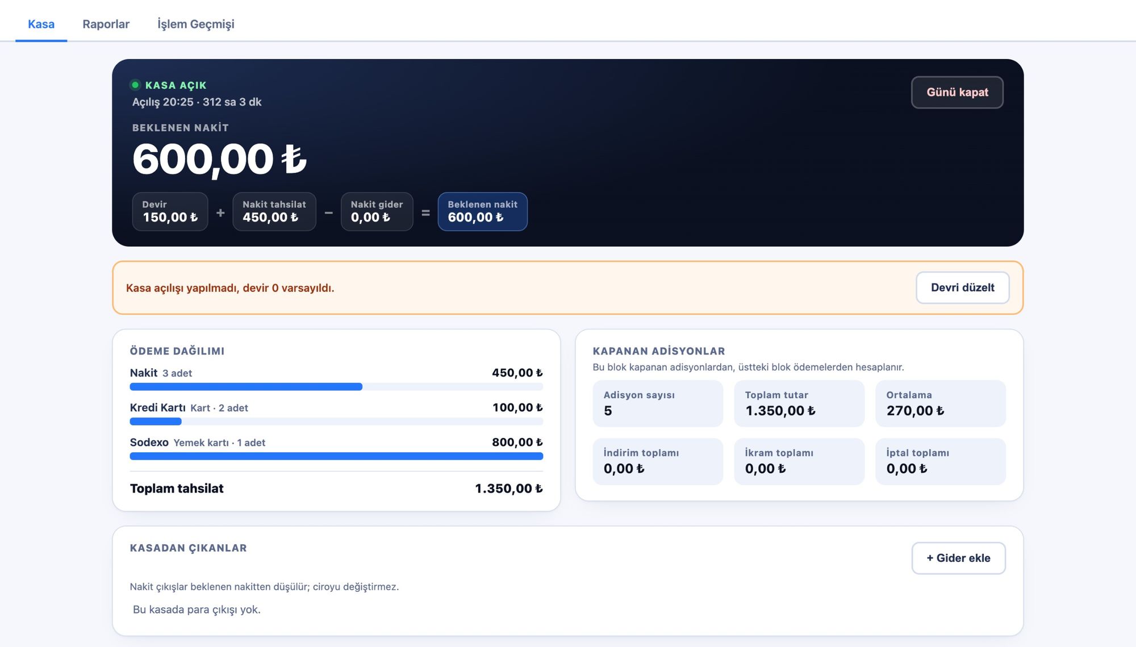1136x647 pixels.
Task: Click the İndirim toplamı card
Action: tap(658, 461)
